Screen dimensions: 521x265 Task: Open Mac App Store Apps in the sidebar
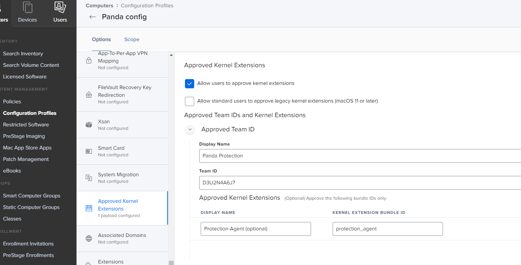(x=27, y=148)
